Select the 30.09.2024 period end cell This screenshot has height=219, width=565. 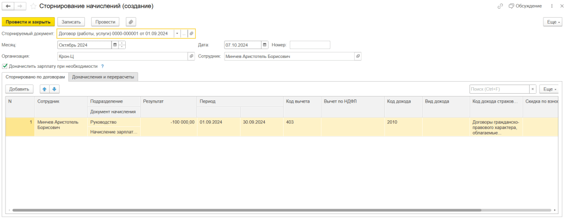[x=262, y=127]
